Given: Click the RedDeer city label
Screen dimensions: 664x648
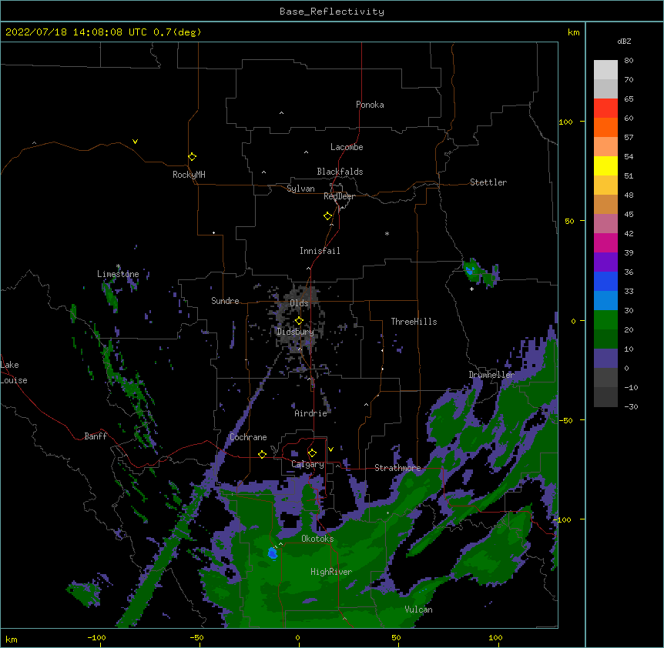Looking at the screenshot, I should click(x=339, y=196).
